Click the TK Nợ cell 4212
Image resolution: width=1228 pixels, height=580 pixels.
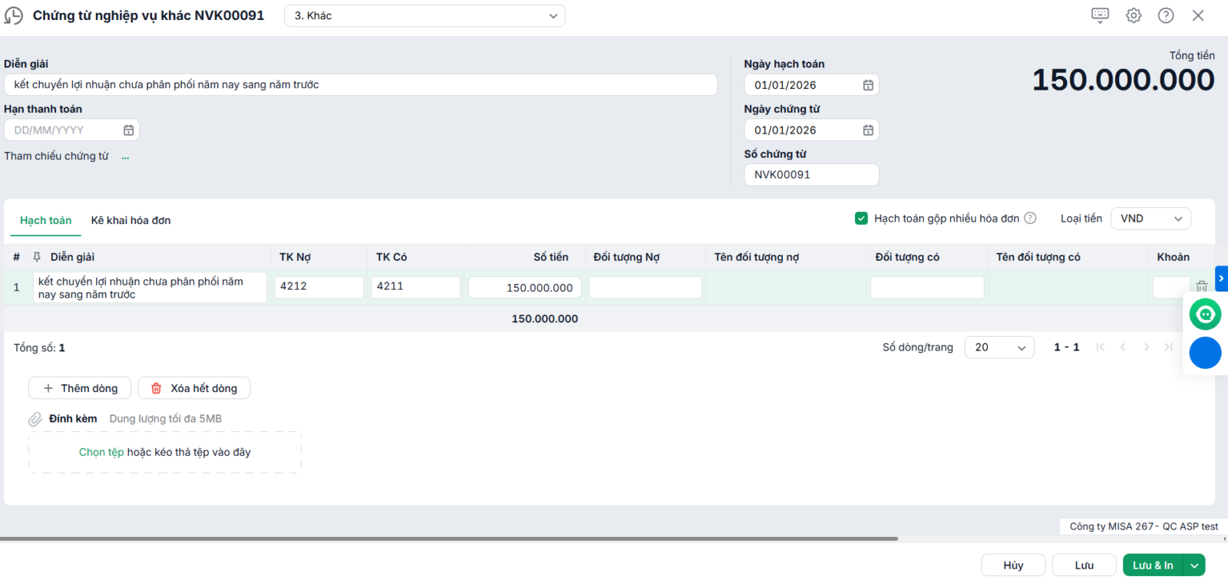(319, 287)
